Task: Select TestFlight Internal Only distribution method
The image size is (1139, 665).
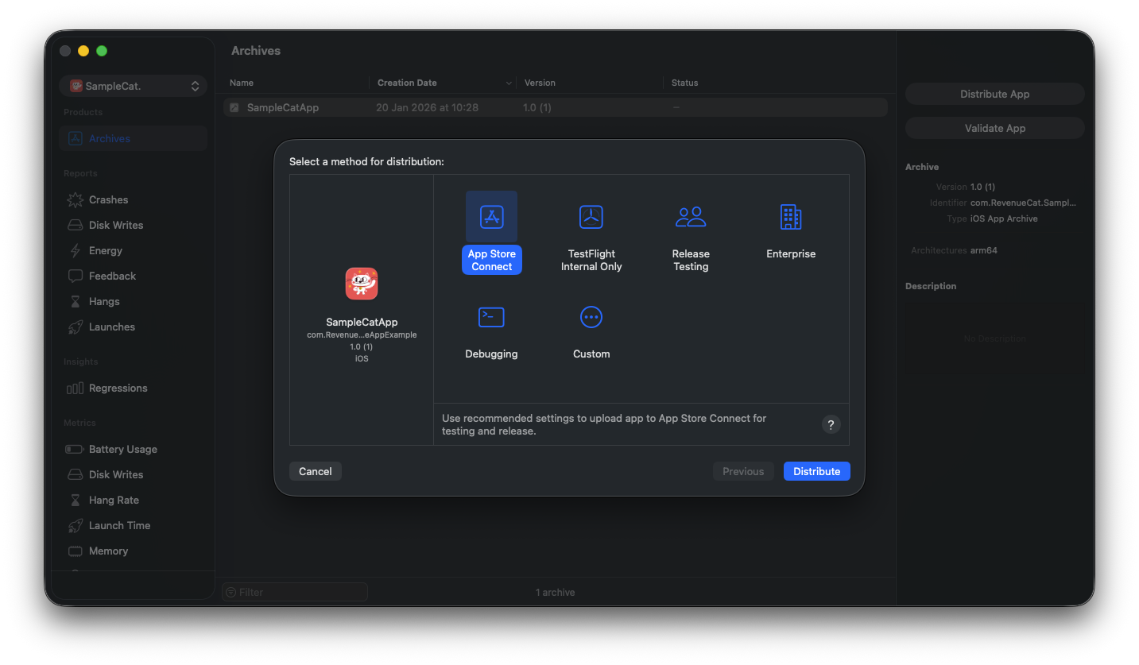Action: tap(591, 216)
